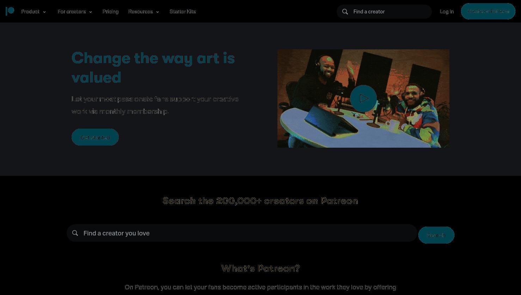521x295 pixels.
Task: Play the hero video via the play button
Action: click(363, 98)
